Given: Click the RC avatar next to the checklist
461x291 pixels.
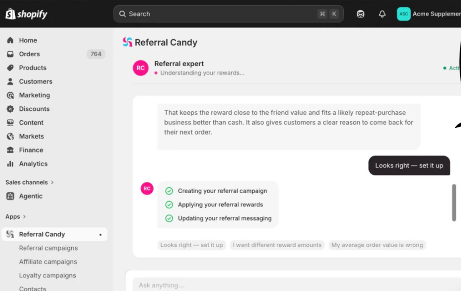Looking at the screenshot, I should [x=147, y=189].
